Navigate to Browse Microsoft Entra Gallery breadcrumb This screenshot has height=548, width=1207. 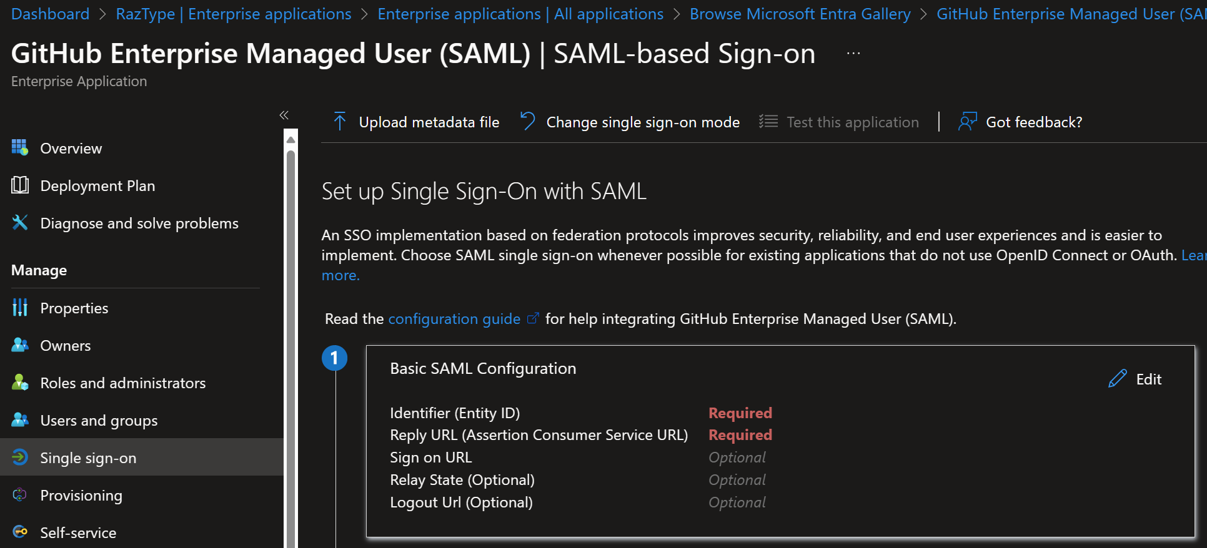pyautogui.click(x=800, y=14)
